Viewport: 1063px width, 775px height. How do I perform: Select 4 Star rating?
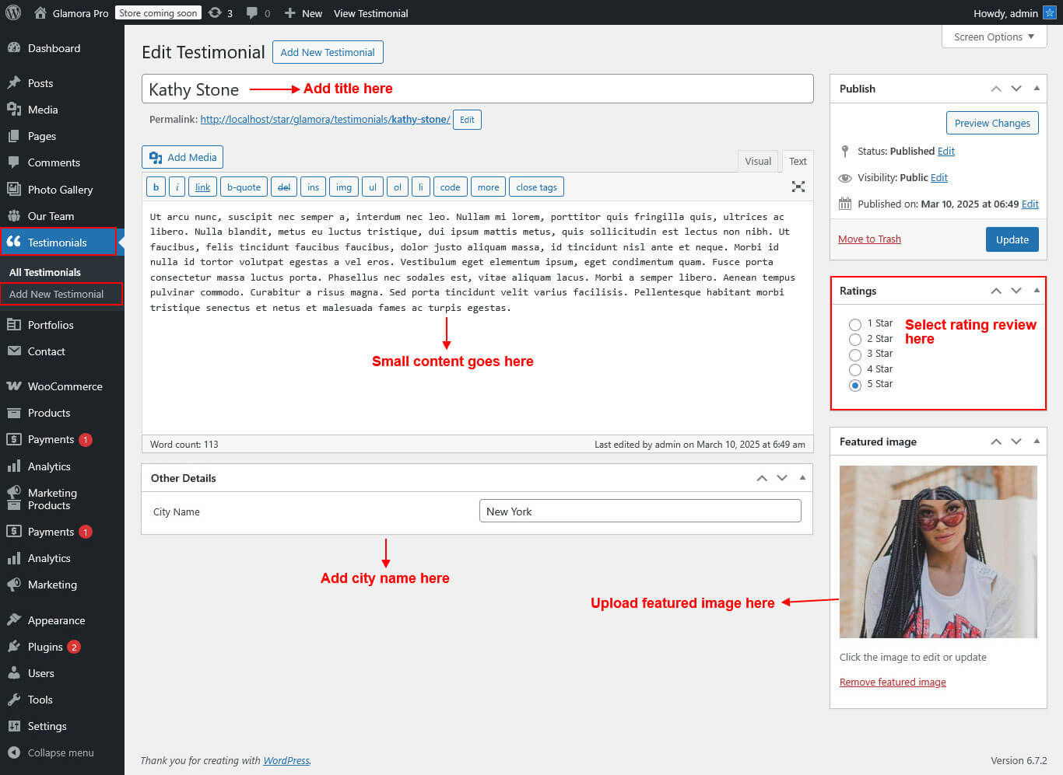click(x=854, y=369)
